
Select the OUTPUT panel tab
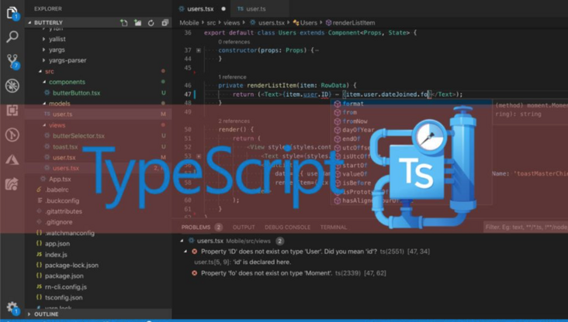pos(244,228)
